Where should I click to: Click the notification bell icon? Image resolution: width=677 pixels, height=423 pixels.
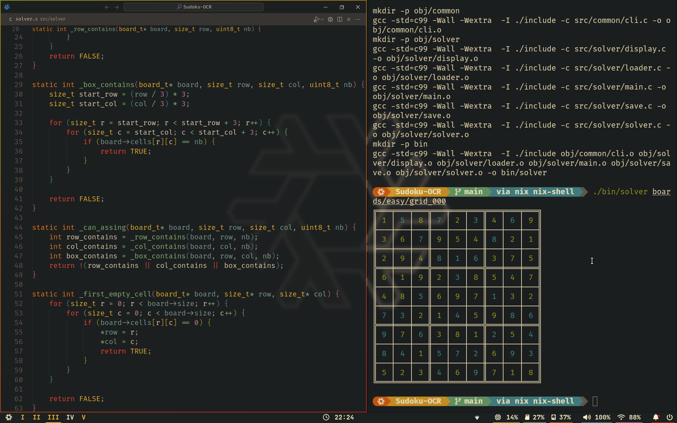click(x=655, y=417)
